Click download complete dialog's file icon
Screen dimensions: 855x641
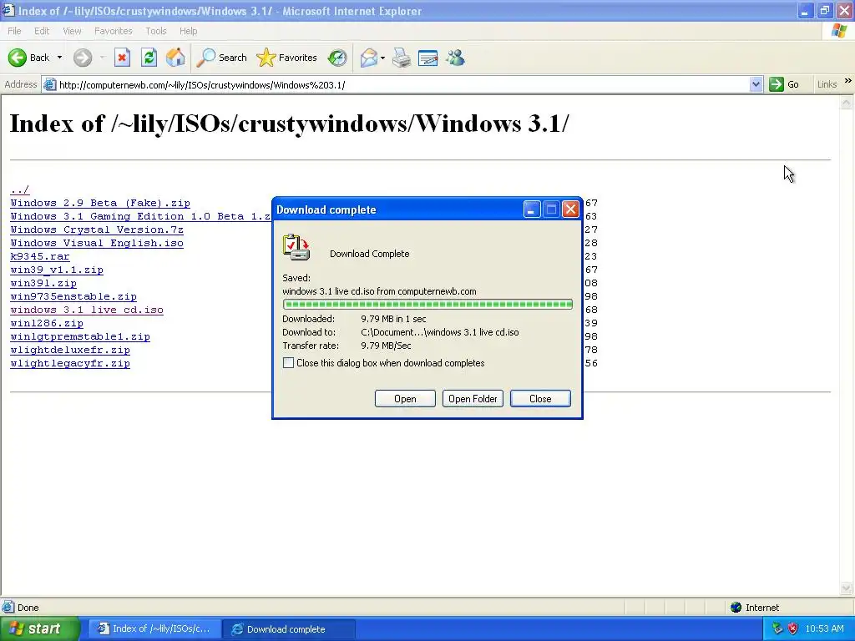(x=296, y=247)
